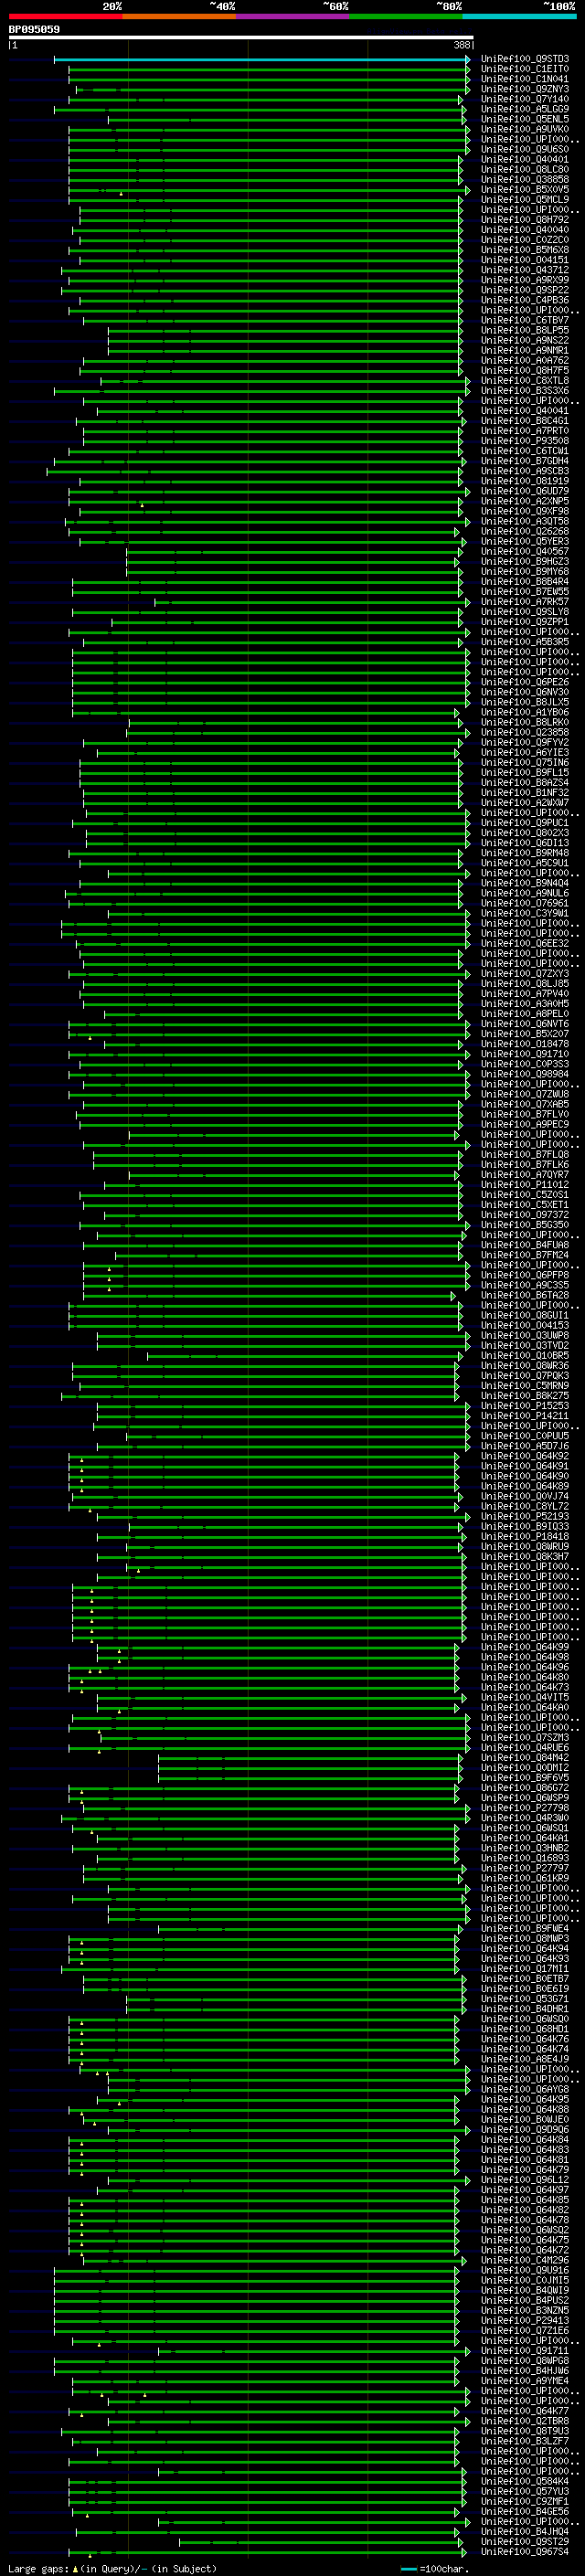Open hit UniRef100_Q9STD3

click(525, 59)
